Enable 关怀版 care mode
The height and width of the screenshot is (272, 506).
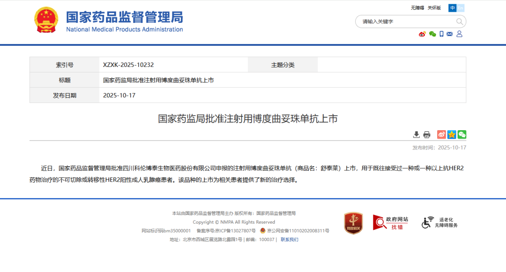(434, 7)
